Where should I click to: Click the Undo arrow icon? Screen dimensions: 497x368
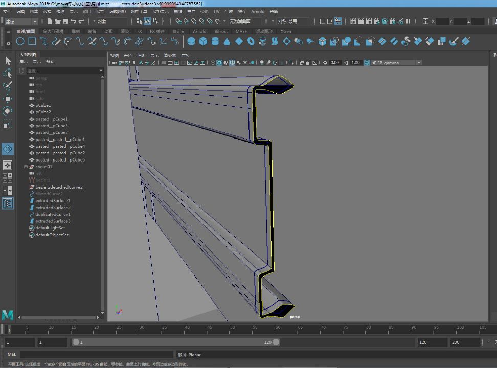coord(74,21)
